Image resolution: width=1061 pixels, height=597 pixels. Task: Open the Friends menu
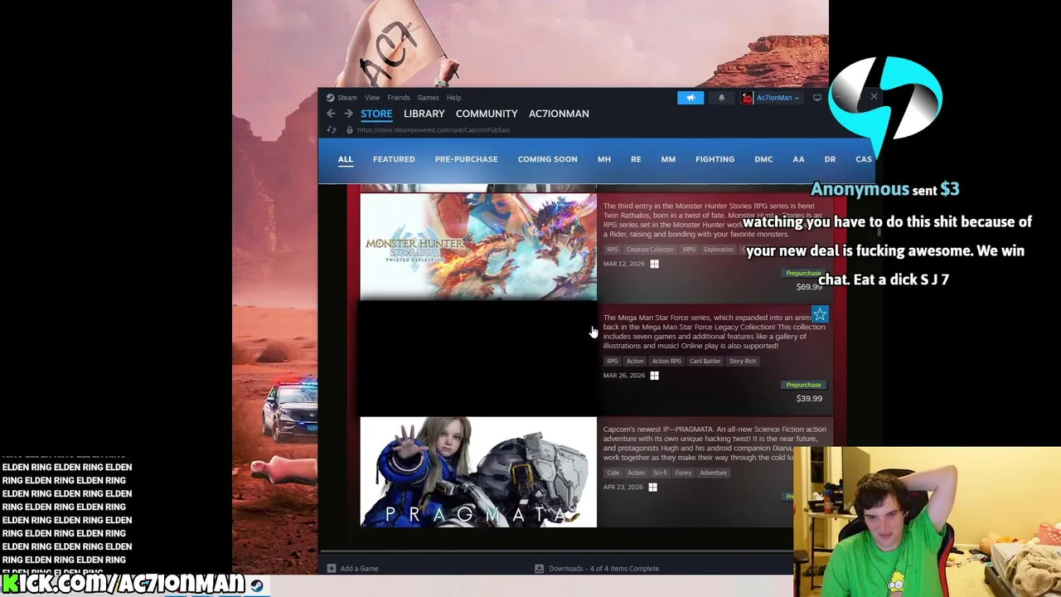click(x=399, y=98)
